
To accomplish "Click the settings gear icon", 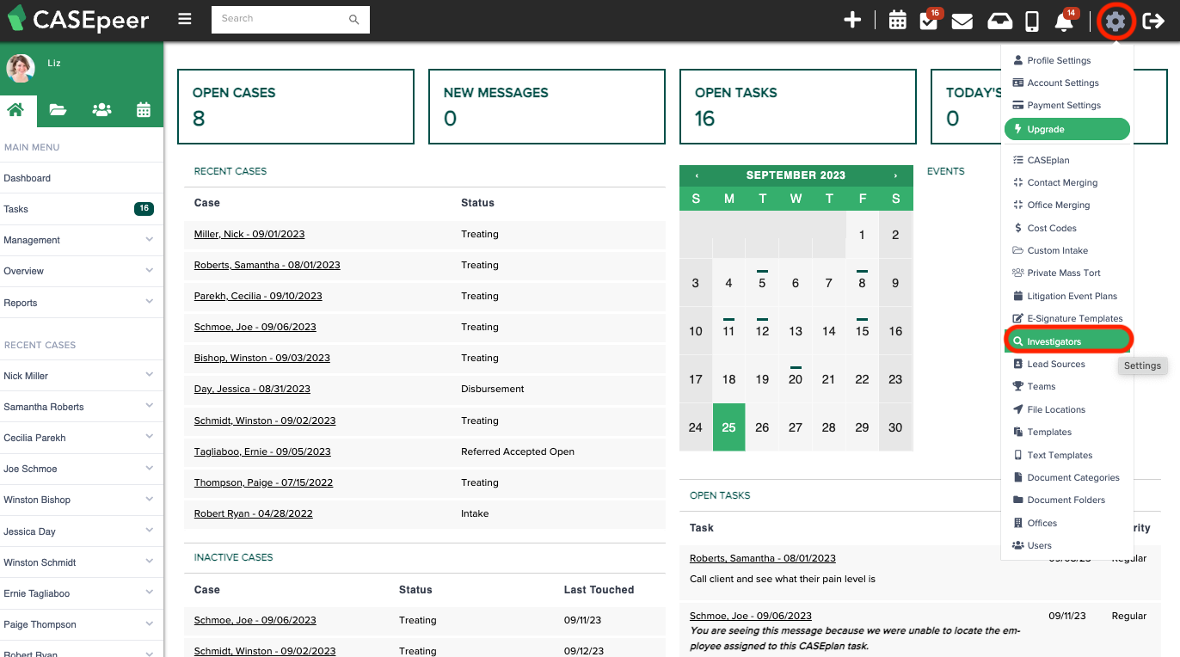I will pos(1115,21).
